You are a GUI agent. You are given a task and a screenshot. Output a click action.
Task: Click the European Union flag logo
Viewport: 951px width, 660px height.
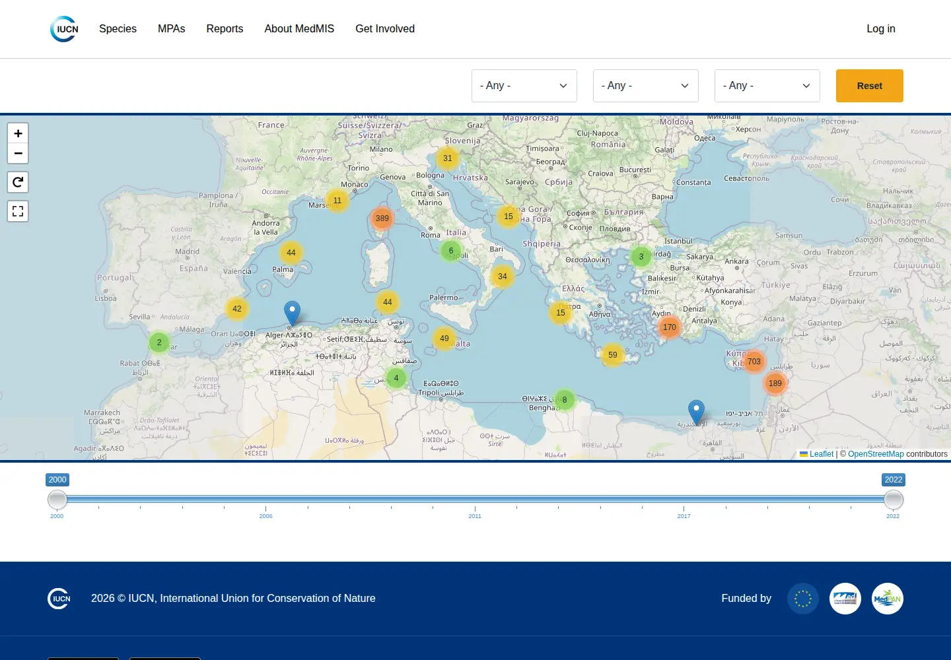[x=803, y=599]
